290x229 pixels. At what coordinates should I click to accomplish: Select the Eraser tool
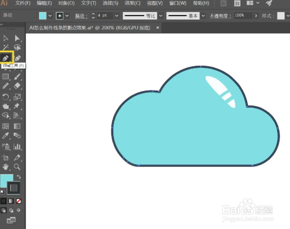[x=17, y=86]
